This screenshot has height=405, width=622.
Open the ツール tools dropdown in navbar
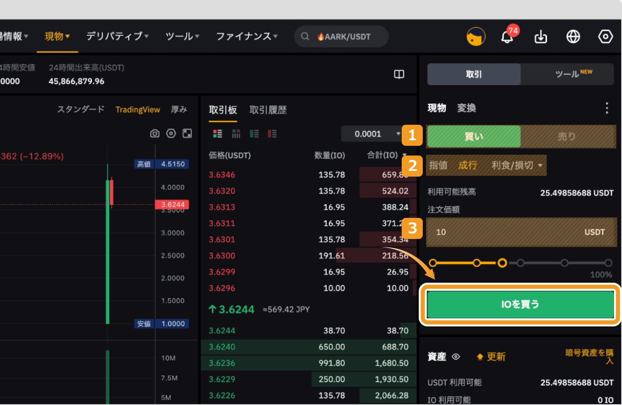[182, 36]
